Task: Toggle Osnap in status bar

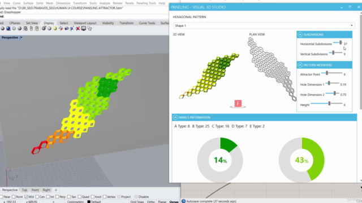Action: (x=174, y=202)
